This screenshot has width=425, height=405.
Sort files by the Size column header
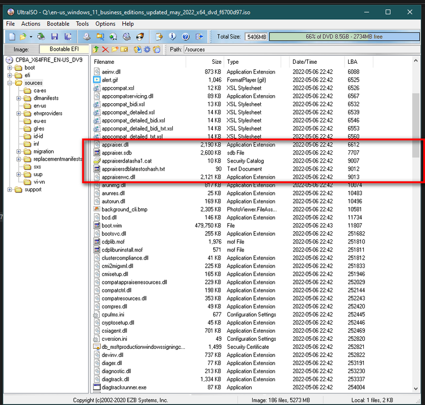(205, 62)
